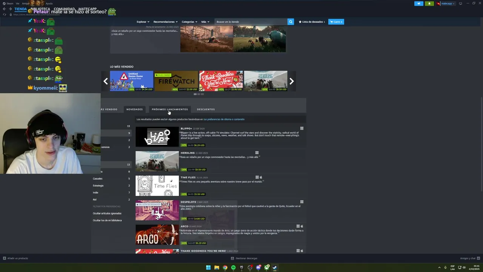This screenshot has width=483, height=272.
Task: Open the Ayuda menu
Action: 49,3
